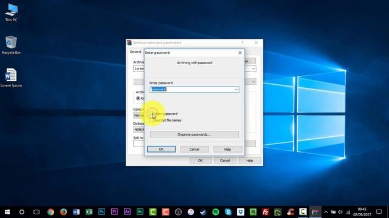Confirm password with OK in Enter password dialog

tap(161, 150)
